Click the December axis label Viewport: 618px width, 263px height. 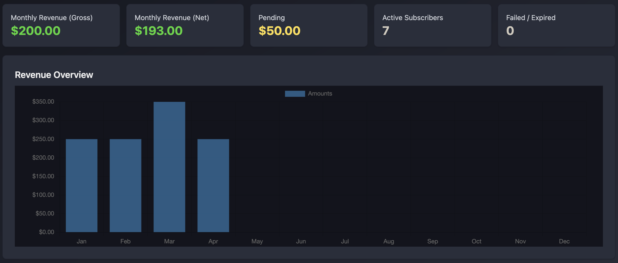point(564,241)
